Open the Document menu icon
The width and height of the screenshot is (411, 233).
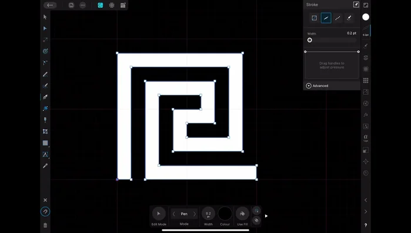(71, 5)
